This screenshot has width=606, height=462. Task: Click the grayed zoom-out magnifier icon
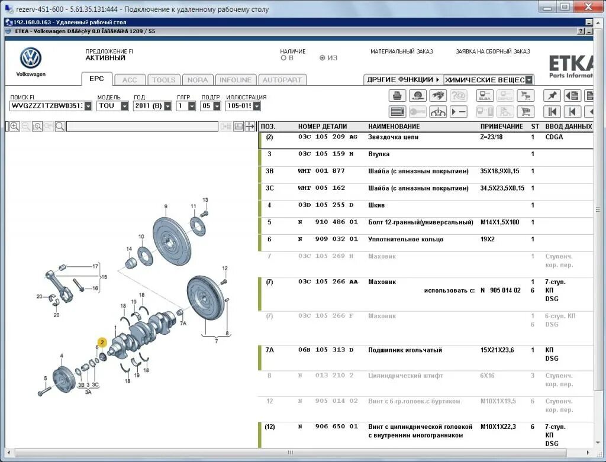click(x=26, y=127)
